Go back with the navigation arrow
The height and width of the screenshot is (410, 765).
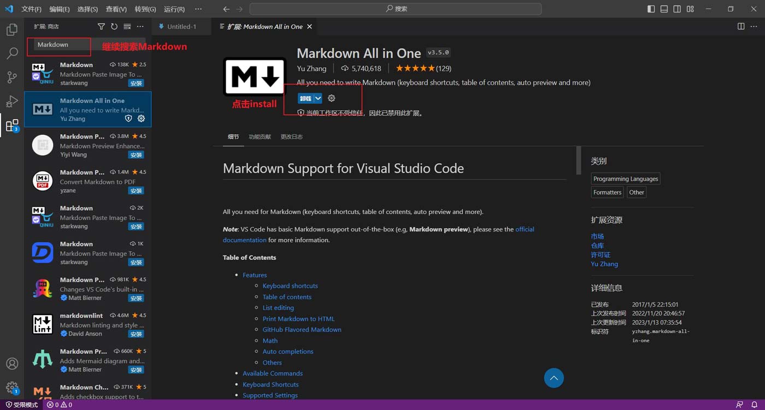pyautogui.click(x=226, y=9)
